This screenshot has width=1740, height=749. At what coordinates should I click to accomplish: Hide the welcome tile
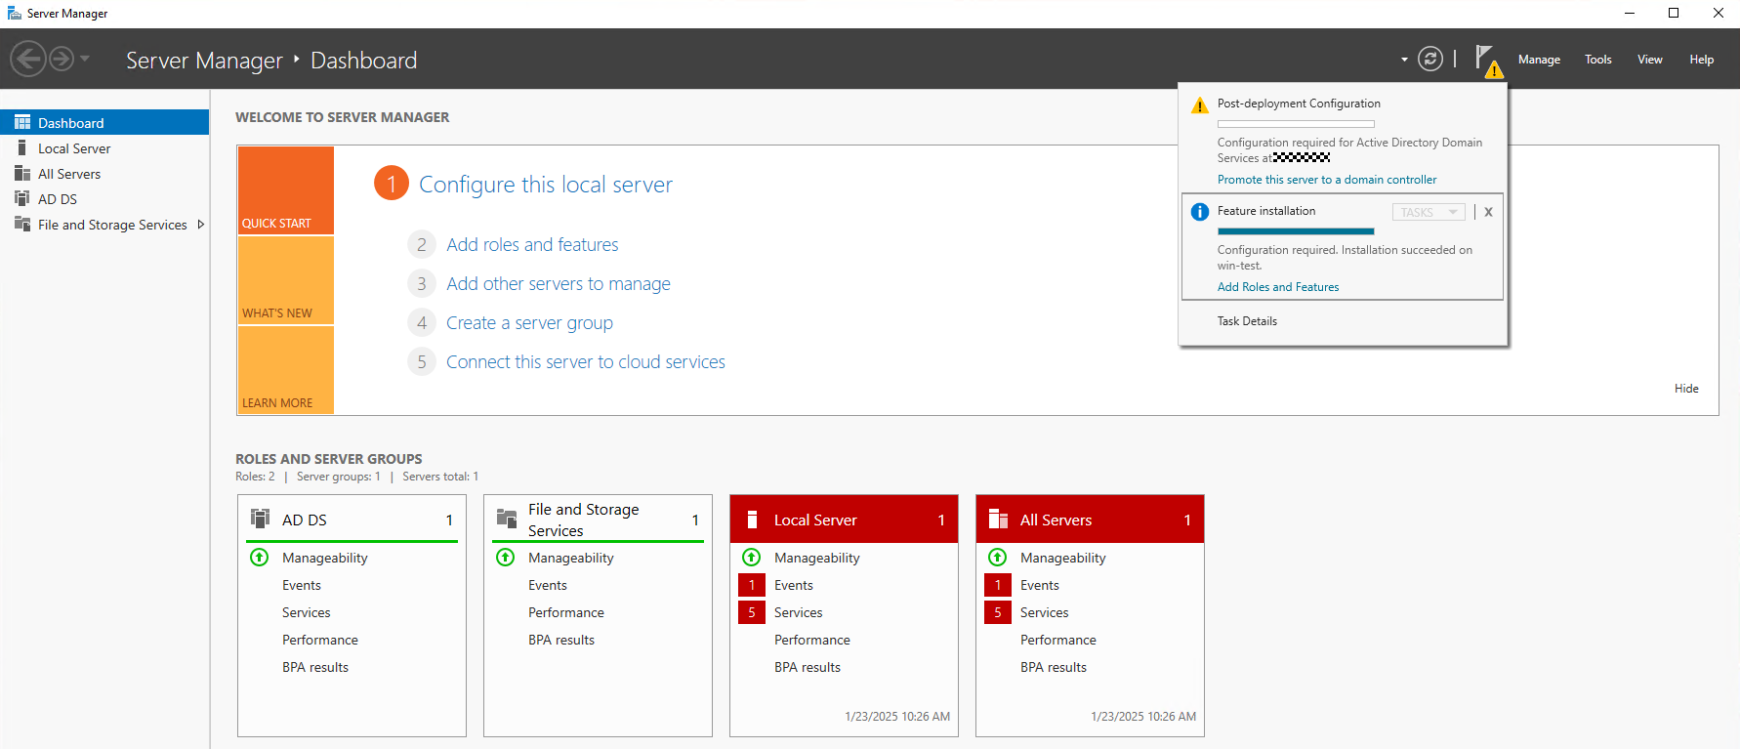[x=1686, y=389]
